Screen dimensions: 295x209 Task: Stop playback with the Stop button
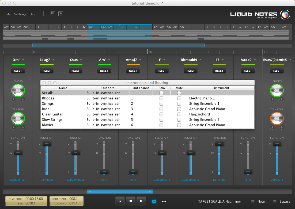131,201
